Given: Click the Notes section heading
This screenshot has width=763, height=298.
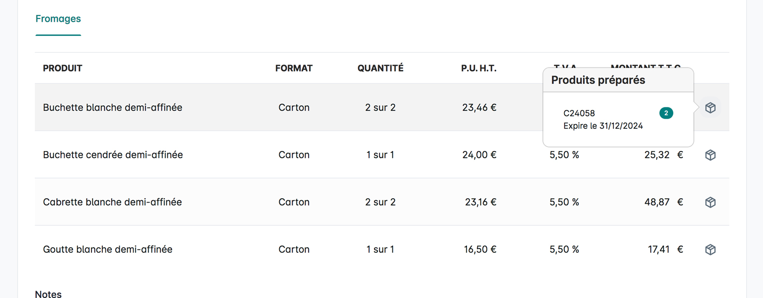Looking at the screenshot, I should [x=48, y=294].
